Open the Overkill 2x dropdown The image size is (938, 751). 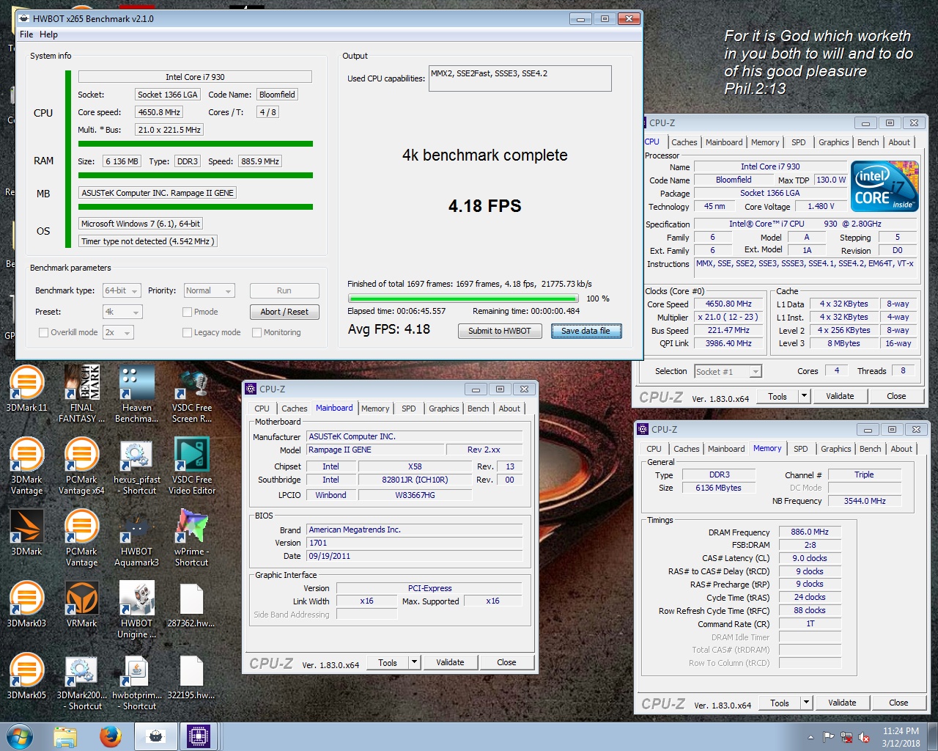118,332
